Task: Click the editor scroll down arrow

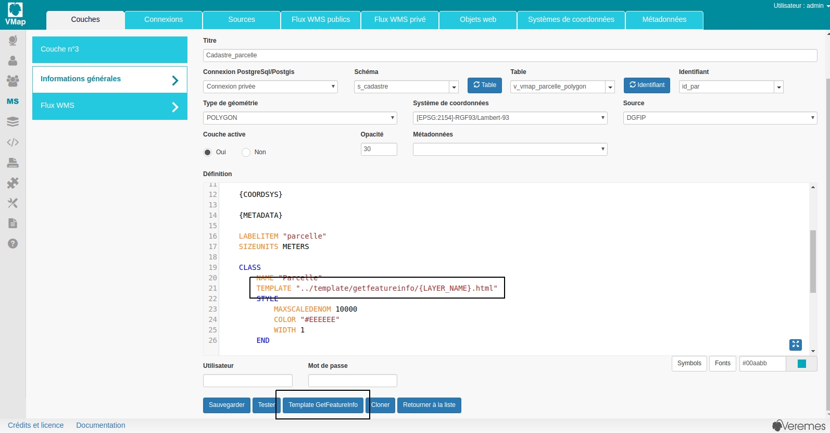Action: click(813, 352)
